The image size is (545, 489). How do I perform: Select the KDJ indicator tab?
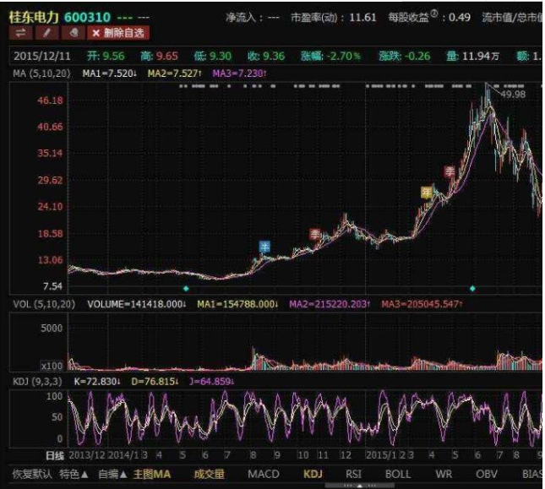pyautogui.click(x=313, y=474)
